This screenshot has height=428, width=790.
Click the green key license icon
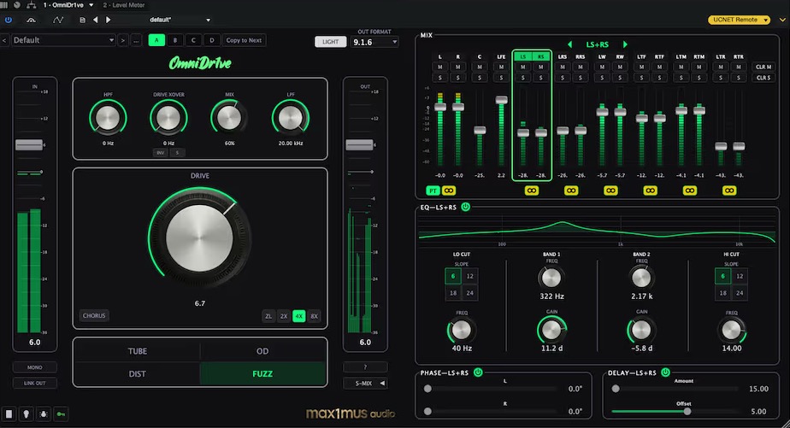(x=61, y=413)
